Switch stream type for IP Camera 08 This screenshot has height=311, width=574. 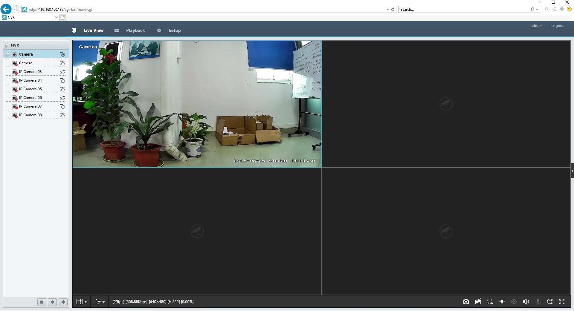(62, 115)
